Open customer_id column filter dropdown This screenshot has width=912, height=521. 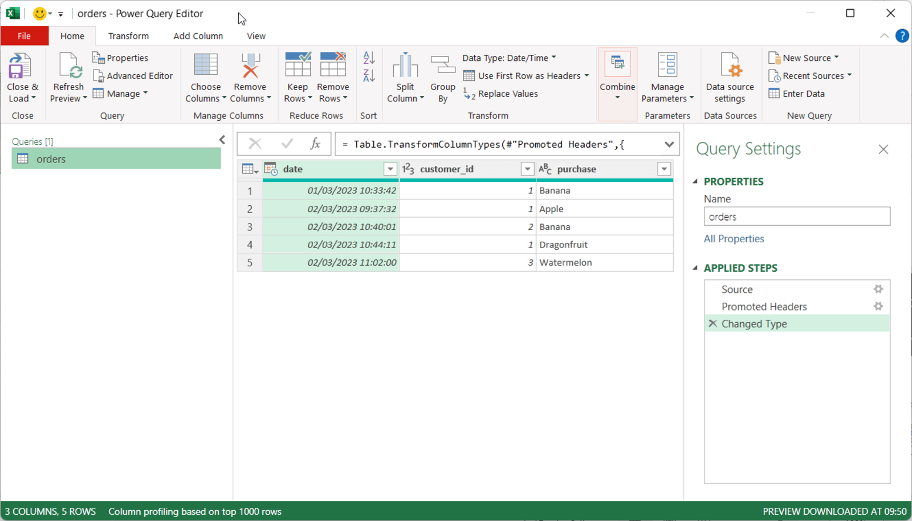coord(527,169)
